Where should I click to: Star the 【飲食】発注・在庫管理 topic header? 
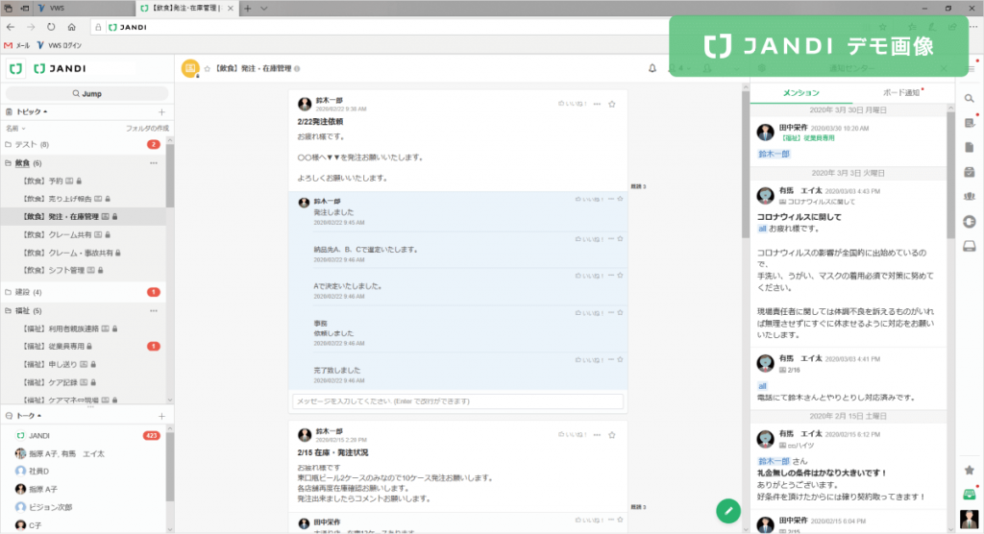pyautogui.click(x=208, y=68)
